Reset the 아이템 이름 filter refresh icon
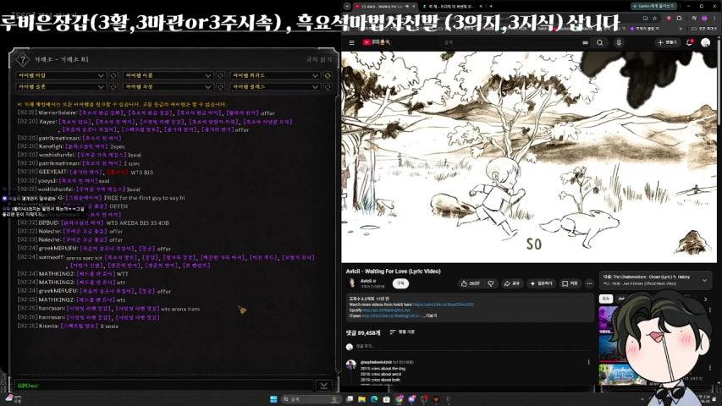The height and width of the screenshot is (406, 722). point(221,75)
